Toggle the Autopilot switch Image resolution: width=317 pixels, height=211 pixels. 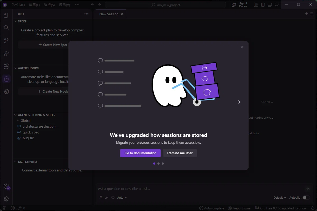(306, 198)
